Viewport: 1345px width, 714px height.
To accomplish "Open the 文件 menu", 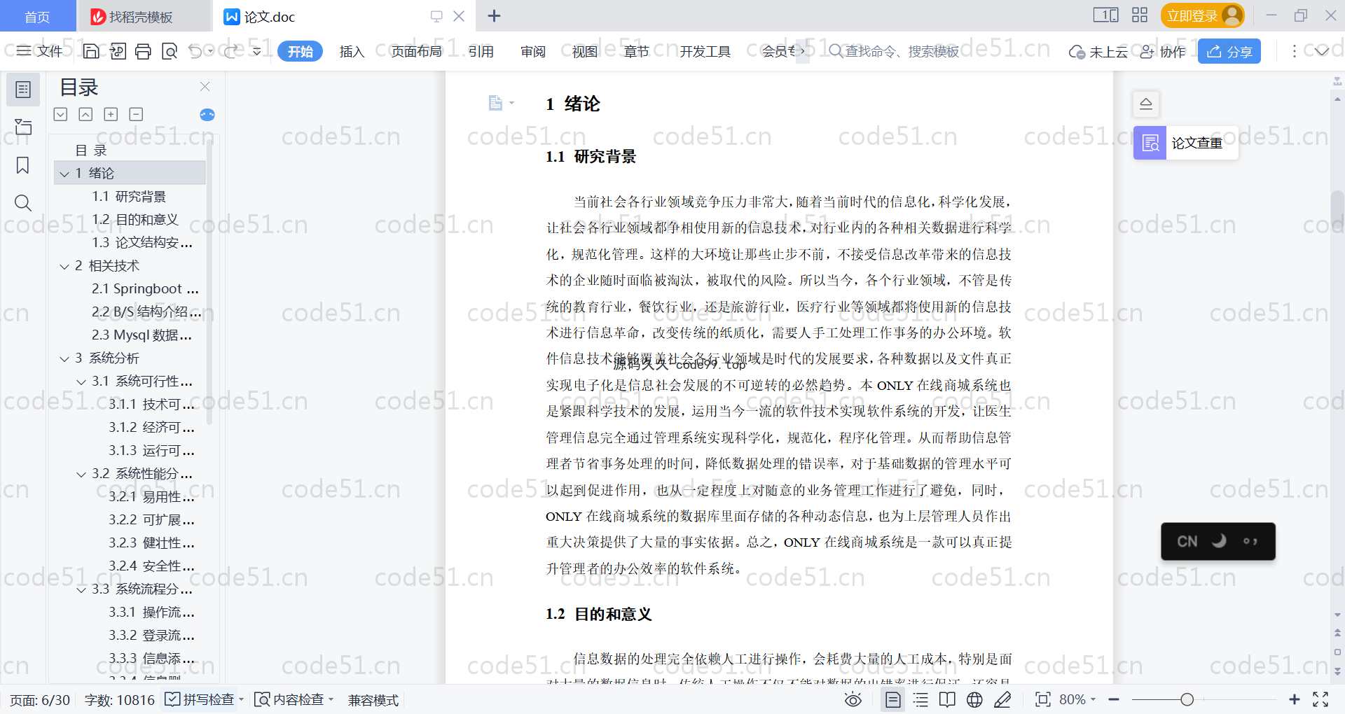I will click(40, 51).
